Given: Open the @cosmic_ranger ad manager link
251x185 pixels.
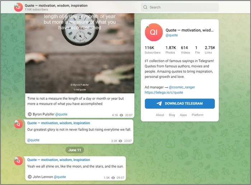Looking at the screenshot, I should click(182, 87).
